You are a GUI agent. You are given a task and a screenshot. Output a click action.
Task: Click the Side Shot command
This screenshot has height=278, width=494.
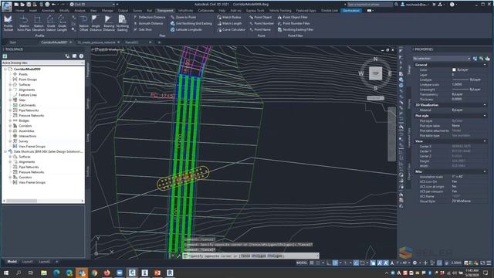(x=143, y=29)
